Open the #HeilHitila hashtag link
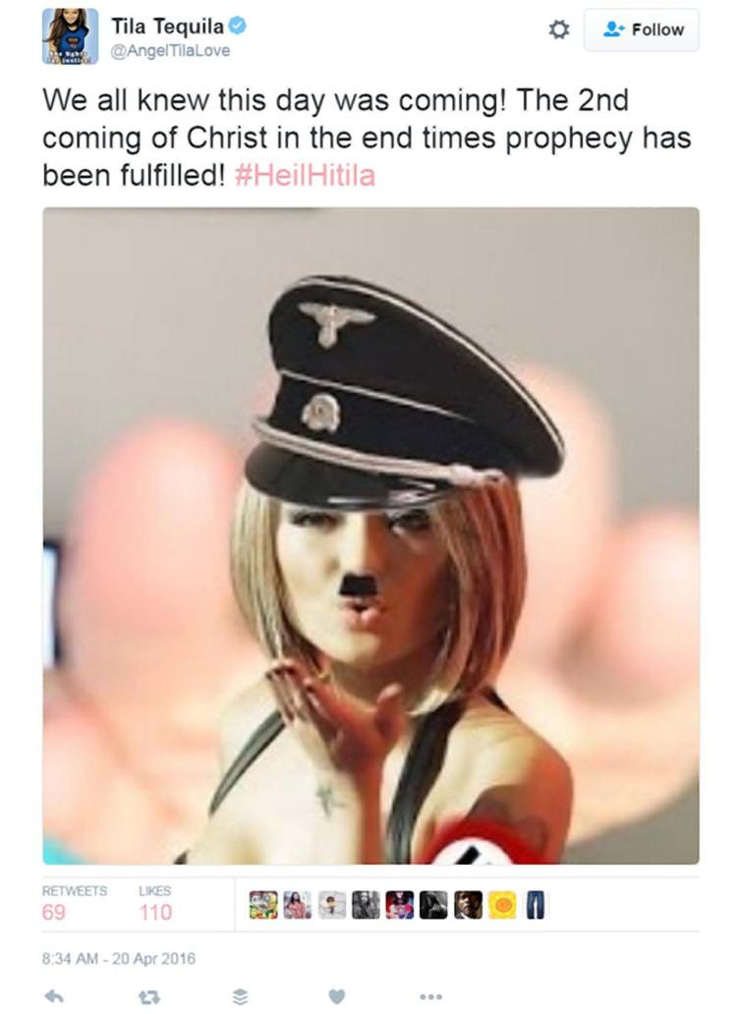The image size is (737, 1014). pos(306,175)
